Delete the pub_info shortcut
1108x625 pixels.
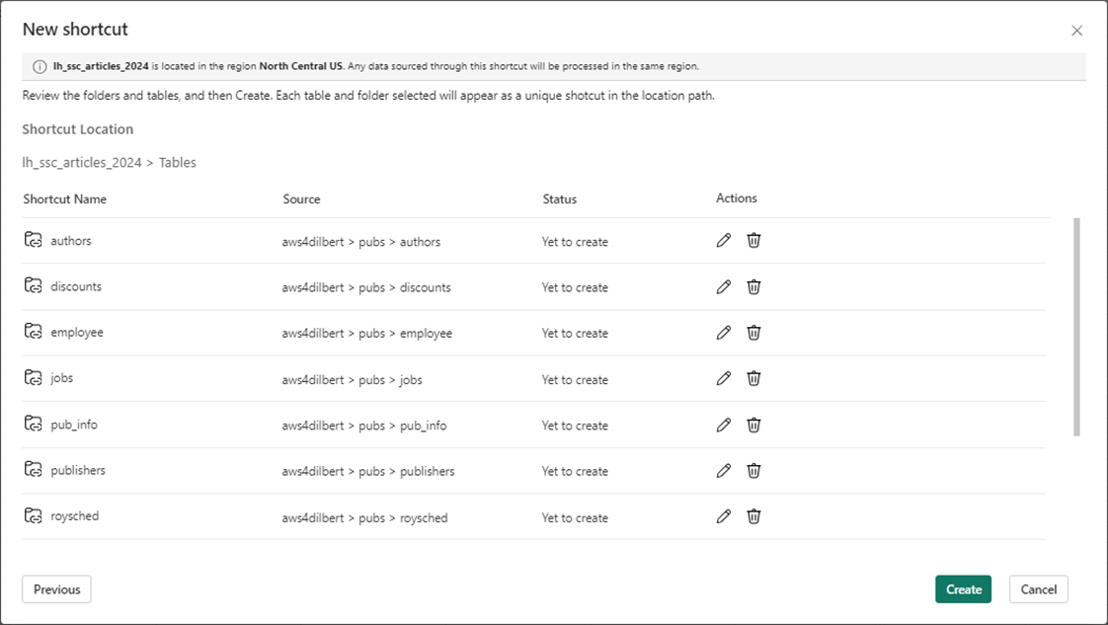753,426
